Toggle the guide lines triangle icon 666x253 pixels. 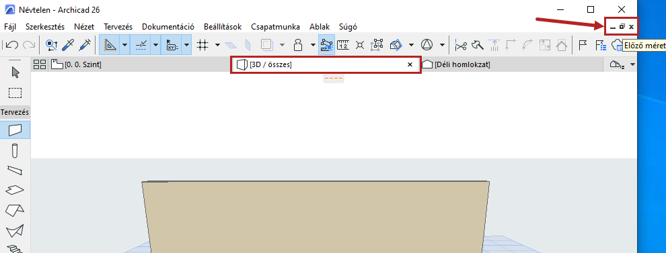pos(110,44)
